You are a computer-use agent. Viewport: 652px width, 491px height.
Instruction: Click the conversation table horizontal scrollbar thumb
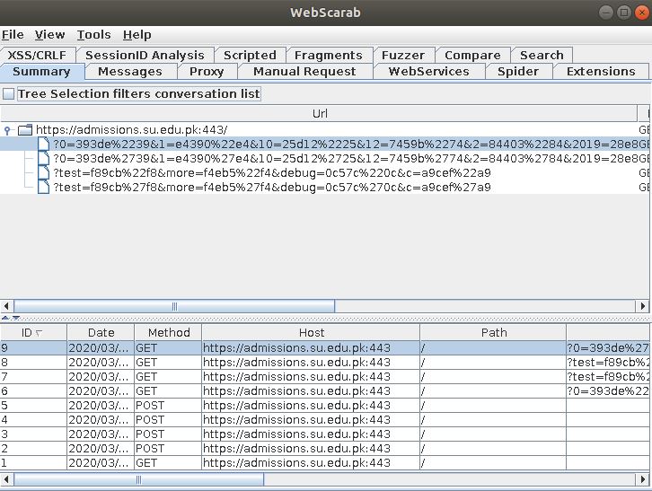pos(139,479)
